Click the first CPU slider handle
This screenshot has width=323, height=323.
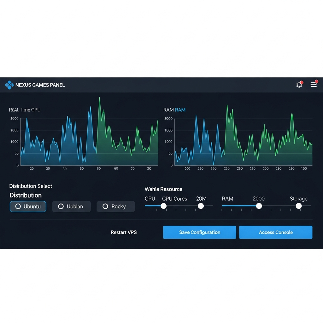(x=163, y=206)
